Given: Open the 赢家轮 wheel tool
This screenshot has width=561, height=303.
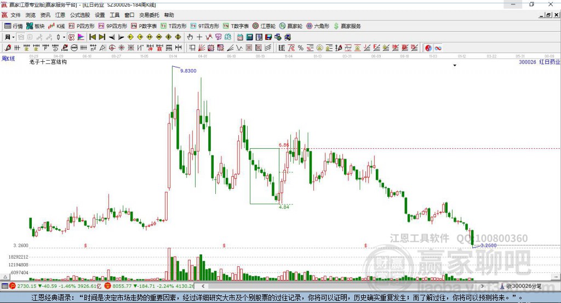Looking at the screenshot, I should [x=290, y=26].
